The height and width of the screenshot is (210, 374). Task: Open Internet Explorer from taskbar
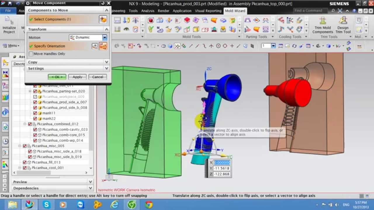pyautogui.click(x=114, y=205)
